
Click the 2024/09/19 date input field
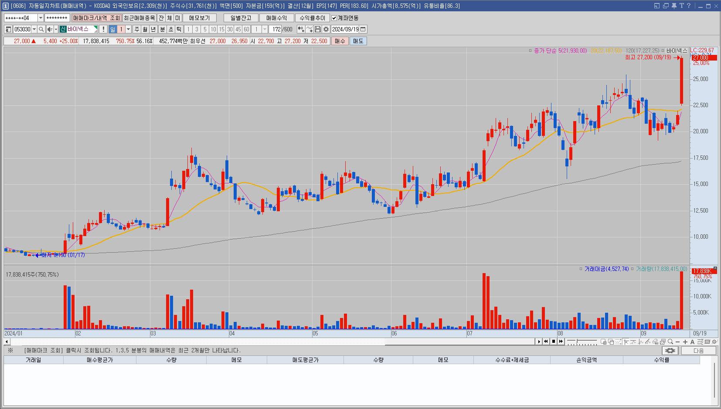coord(345,29)
